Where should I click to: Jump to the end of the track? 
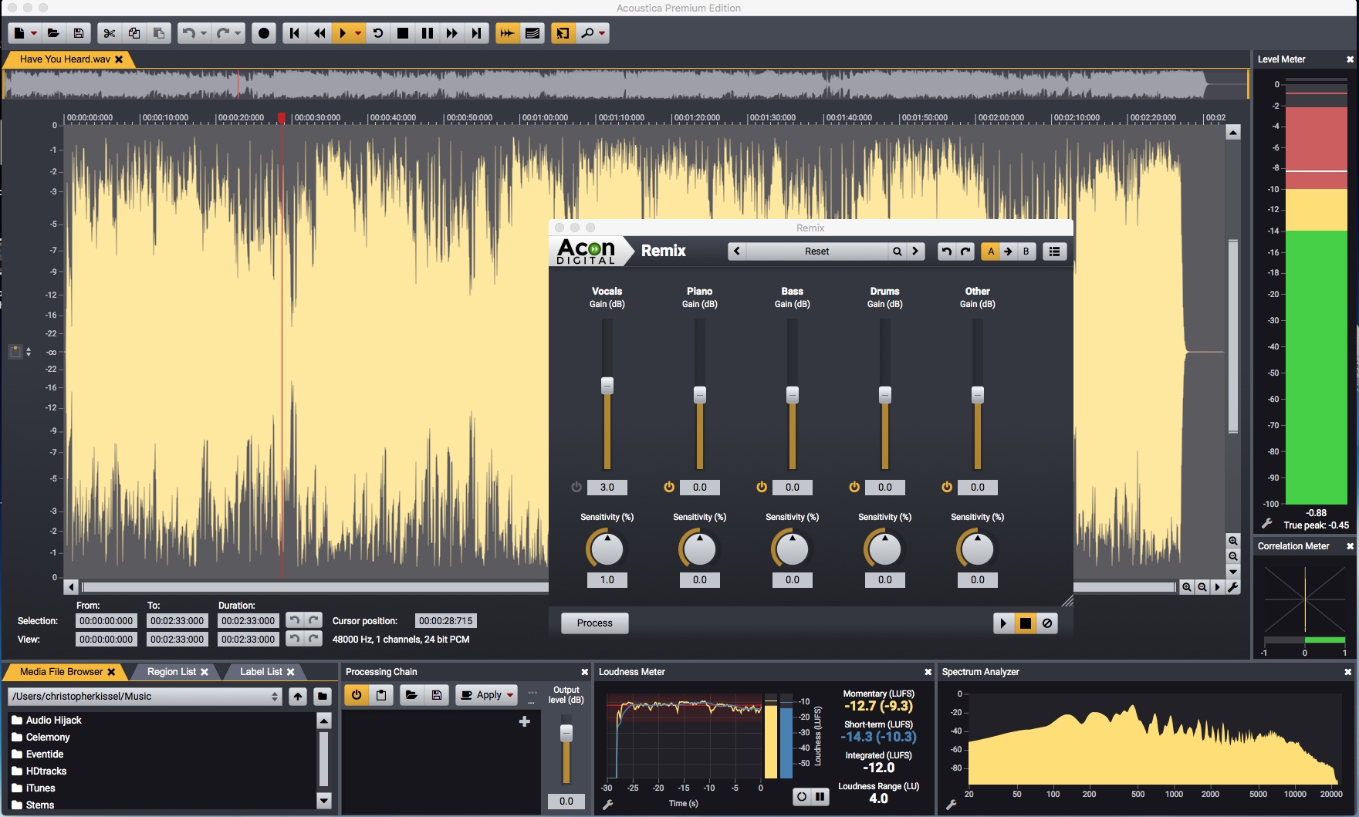click(477, 33)
